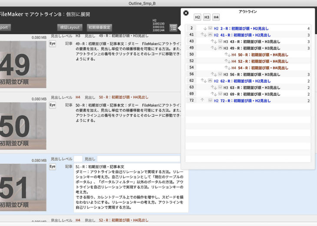Jump to record via outline number 2

pos(192,28)
